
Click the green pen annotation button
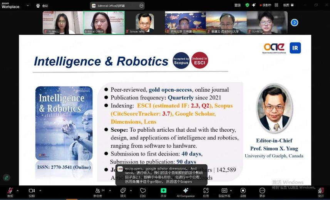tap(7, 177)
